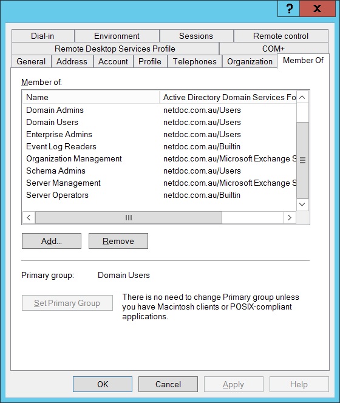
Task: Confirm changes with OK
Action: tap(103, 384)
